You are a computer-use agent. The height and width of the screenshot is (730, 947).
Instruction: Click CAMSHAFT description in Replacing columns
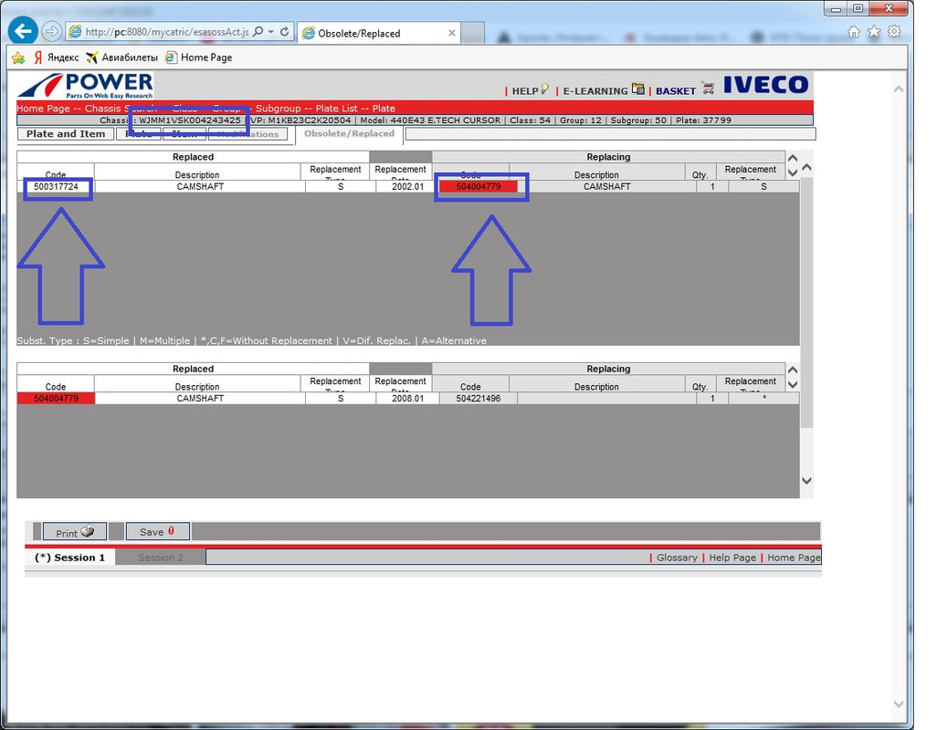pyautogui.click(x=606, y=186)
